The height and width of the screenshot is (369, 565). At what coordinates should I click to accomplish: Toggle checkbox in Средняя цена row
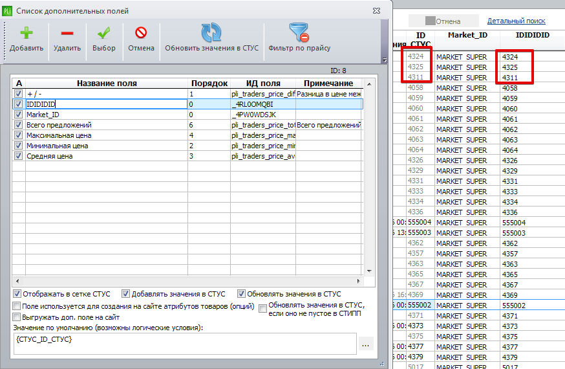click(18, 156)
